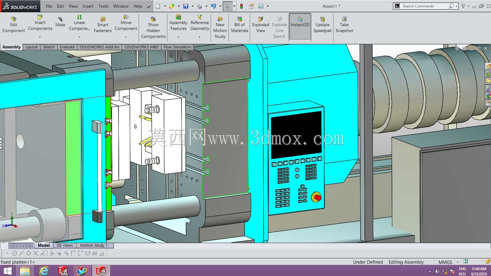Toggle the Intersection snap icon
The image size is (491, 276).
(36, 254)
